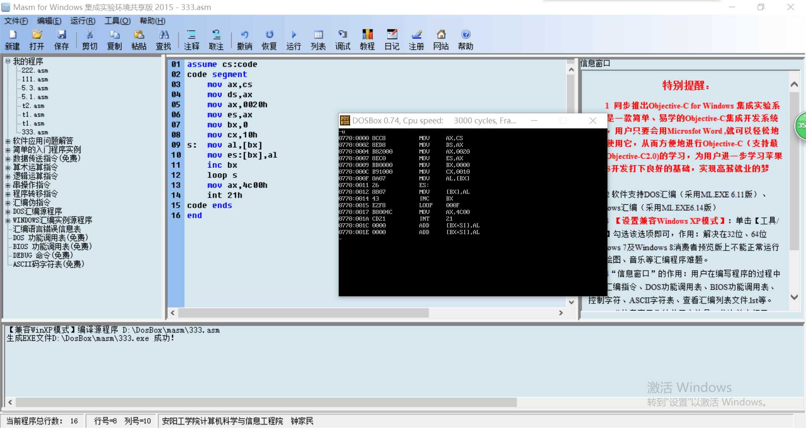Click line 13 'mov ax,4c00h' in editor
The height and width of the screenshot is (428, 806).
click(x=237, y=185)
